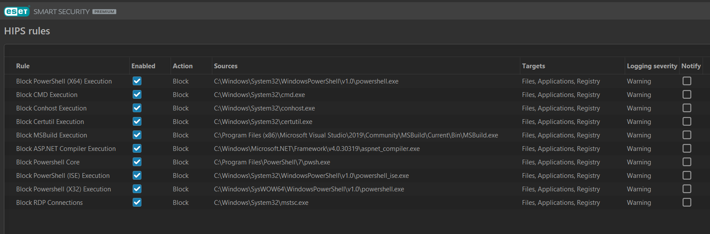Sort by Logging severity column header

(652, 66)
